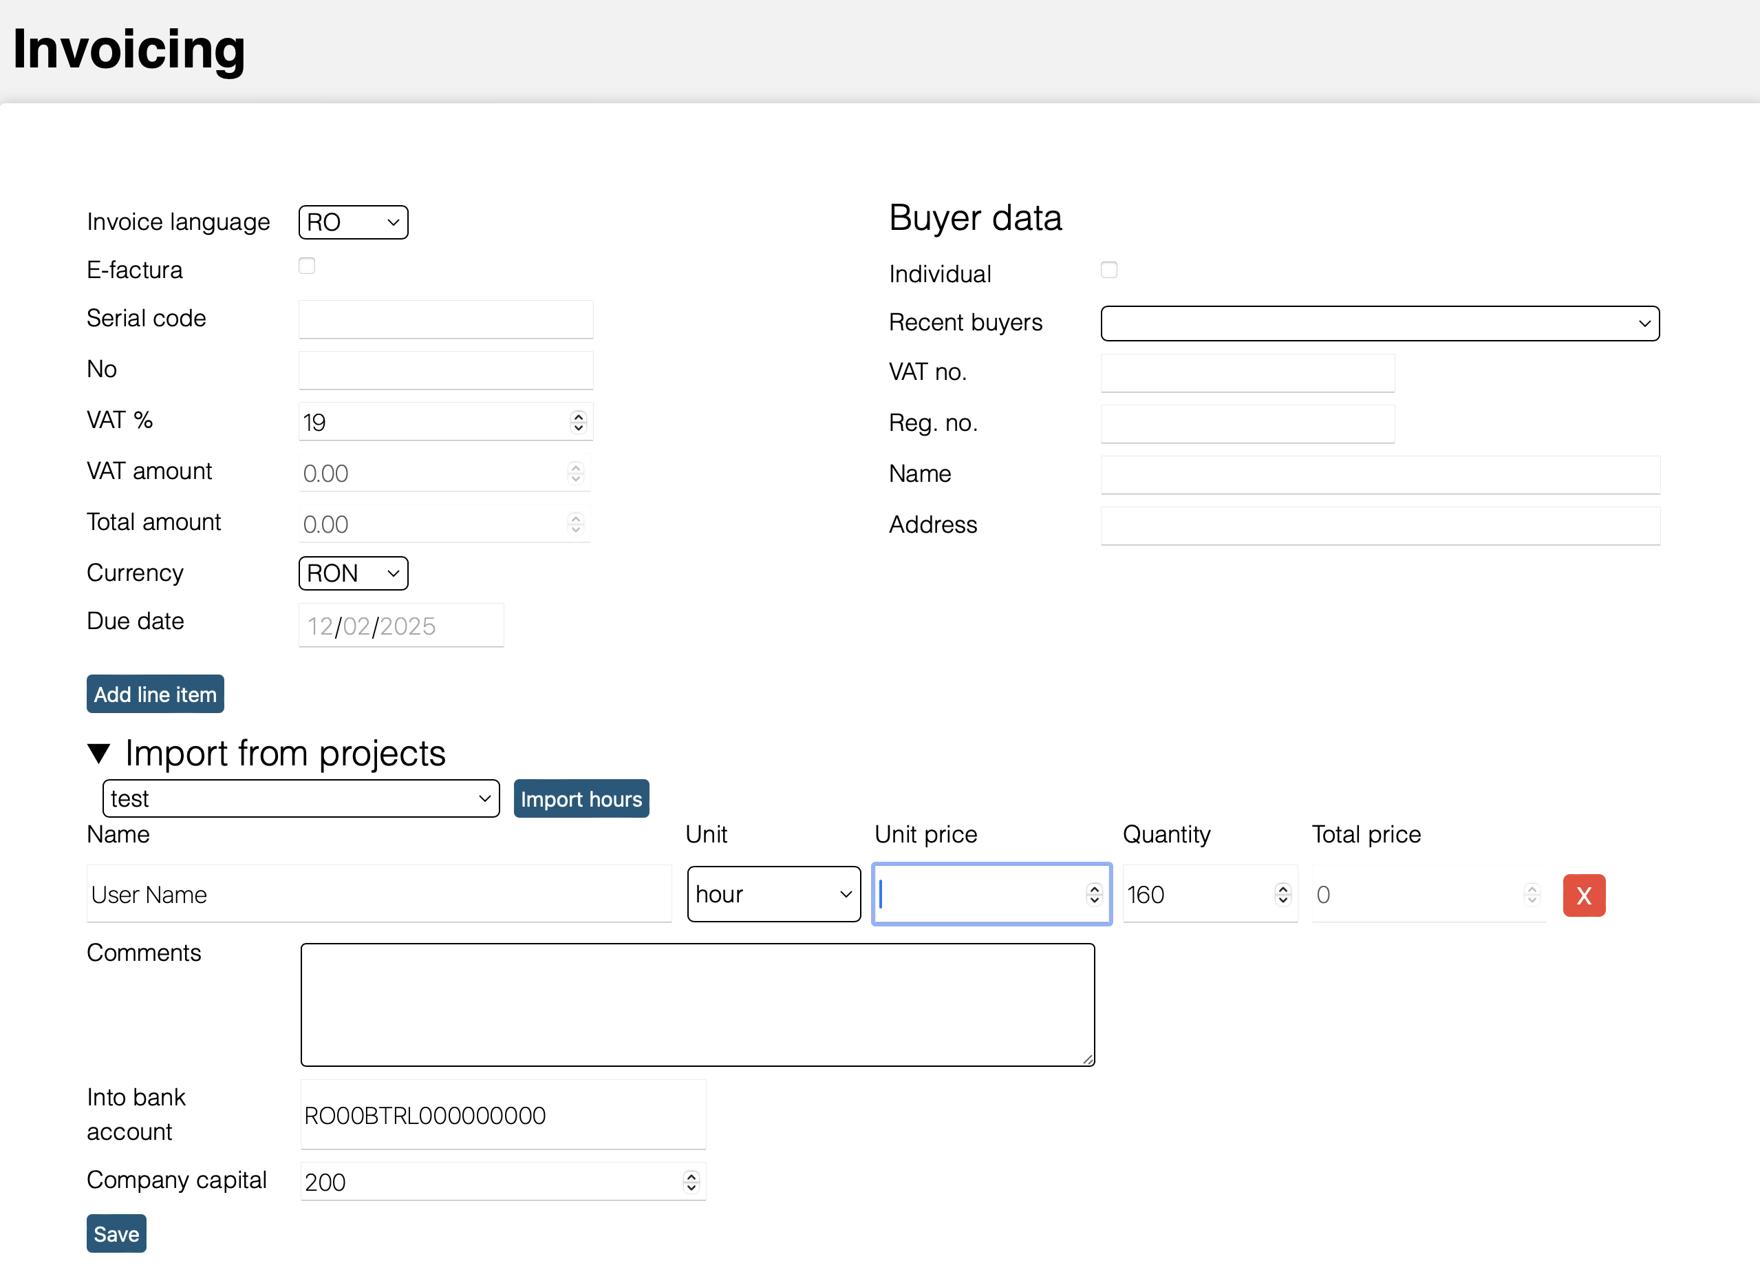Screen dimensions: 1760x1283
Task: Adjust the VAT % stepper arrows
Action: click(578, 421)
